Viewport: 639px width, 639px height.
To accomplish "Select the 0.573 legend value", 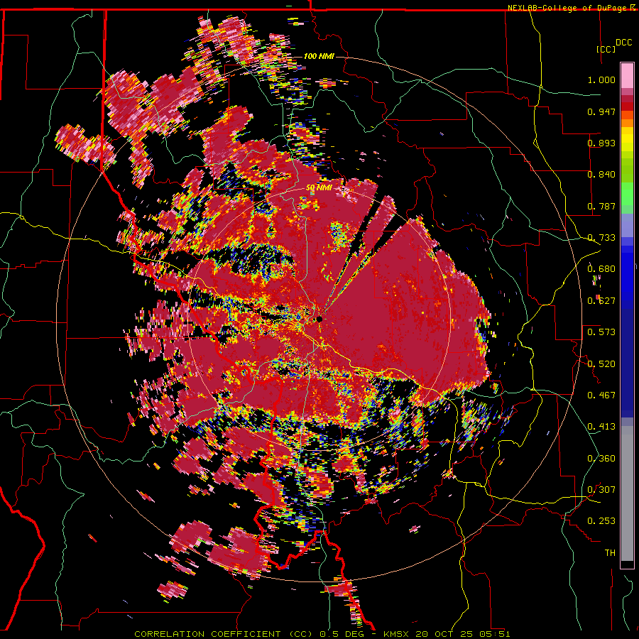I will pos(601,332).
